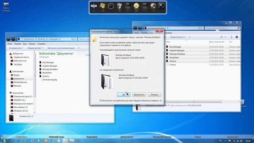Go forward in the Languages explorer window
254x143 pixels.
pos(13,39)
